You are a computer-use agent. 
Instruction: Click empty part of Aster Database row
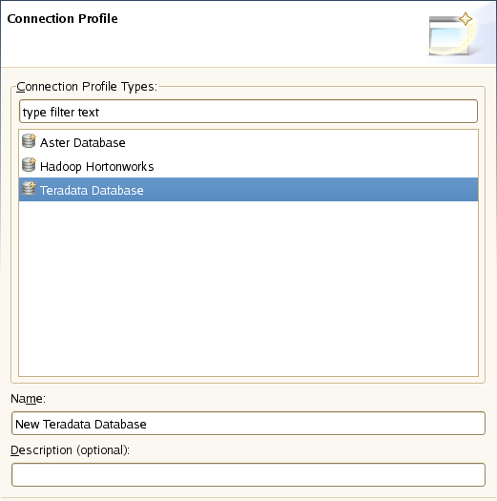(301, 142)
